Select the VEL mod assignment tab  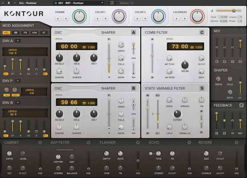6,33
